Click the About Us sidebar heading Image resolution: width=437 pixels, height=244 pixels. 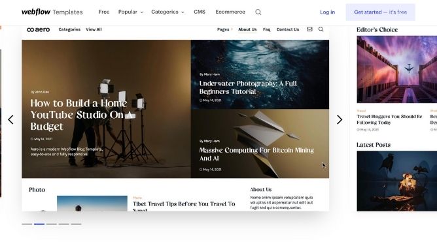coord(261,190)
